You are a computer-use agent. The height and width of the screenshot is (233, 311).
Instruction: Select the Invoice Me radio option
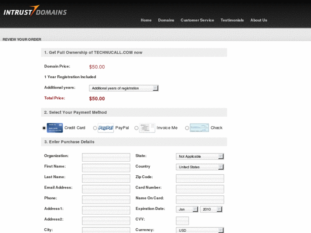[x=136, y=128]
